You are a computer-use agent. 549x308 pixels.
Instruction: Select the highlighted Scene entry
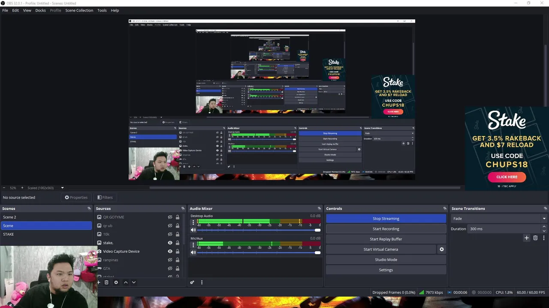coord(46,225)
